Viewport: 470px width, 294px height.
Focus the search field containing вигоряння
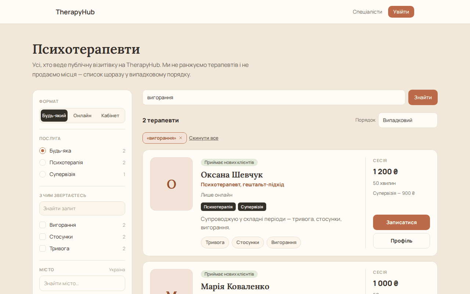[274, 97]
